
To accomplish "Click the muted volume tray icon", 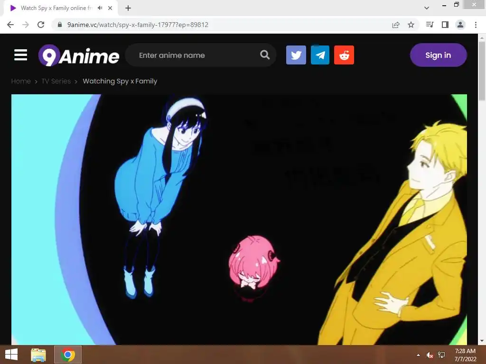I will pos(430,355).
